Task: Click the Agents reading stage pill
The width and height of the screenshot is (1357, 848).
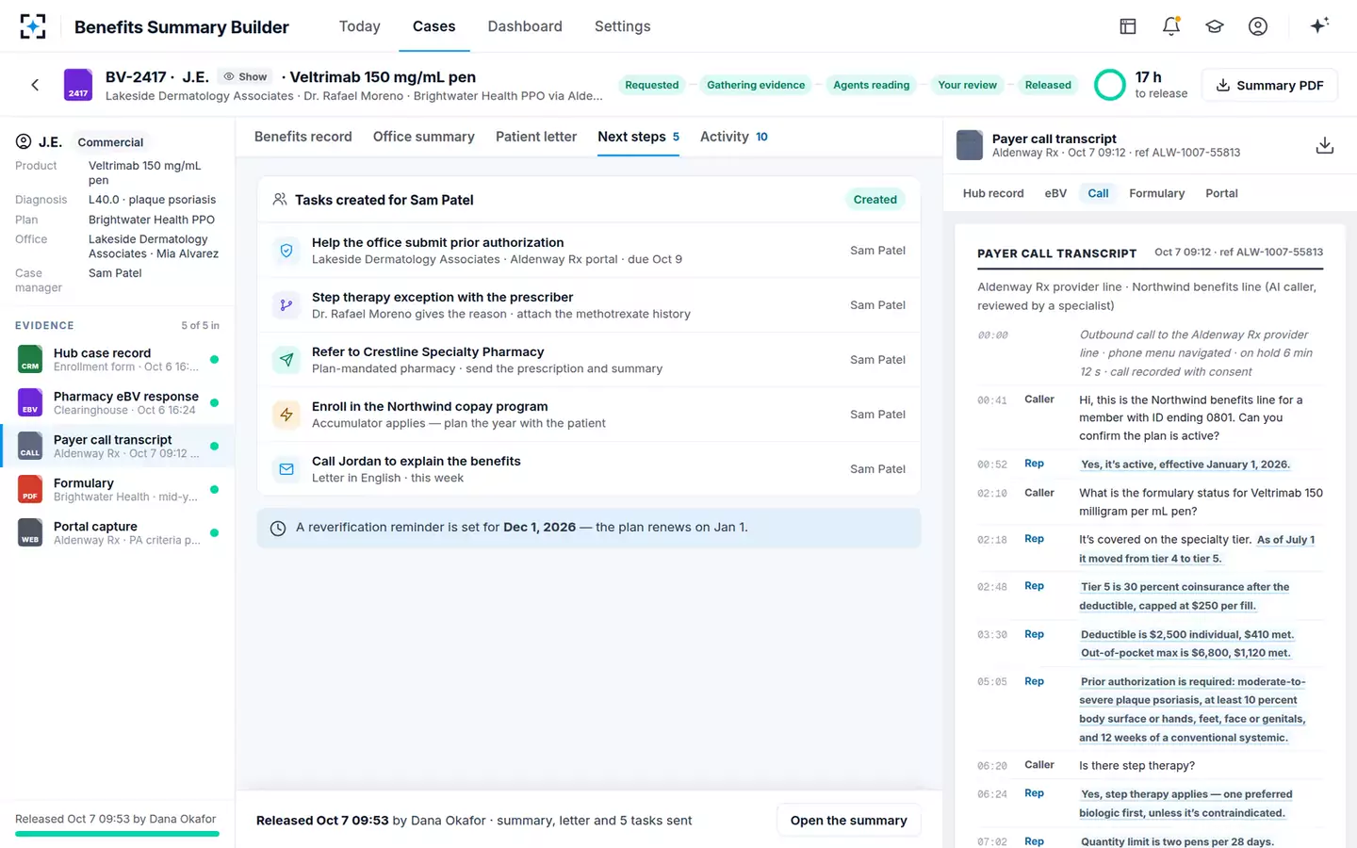Action: (x=872, y=85)
